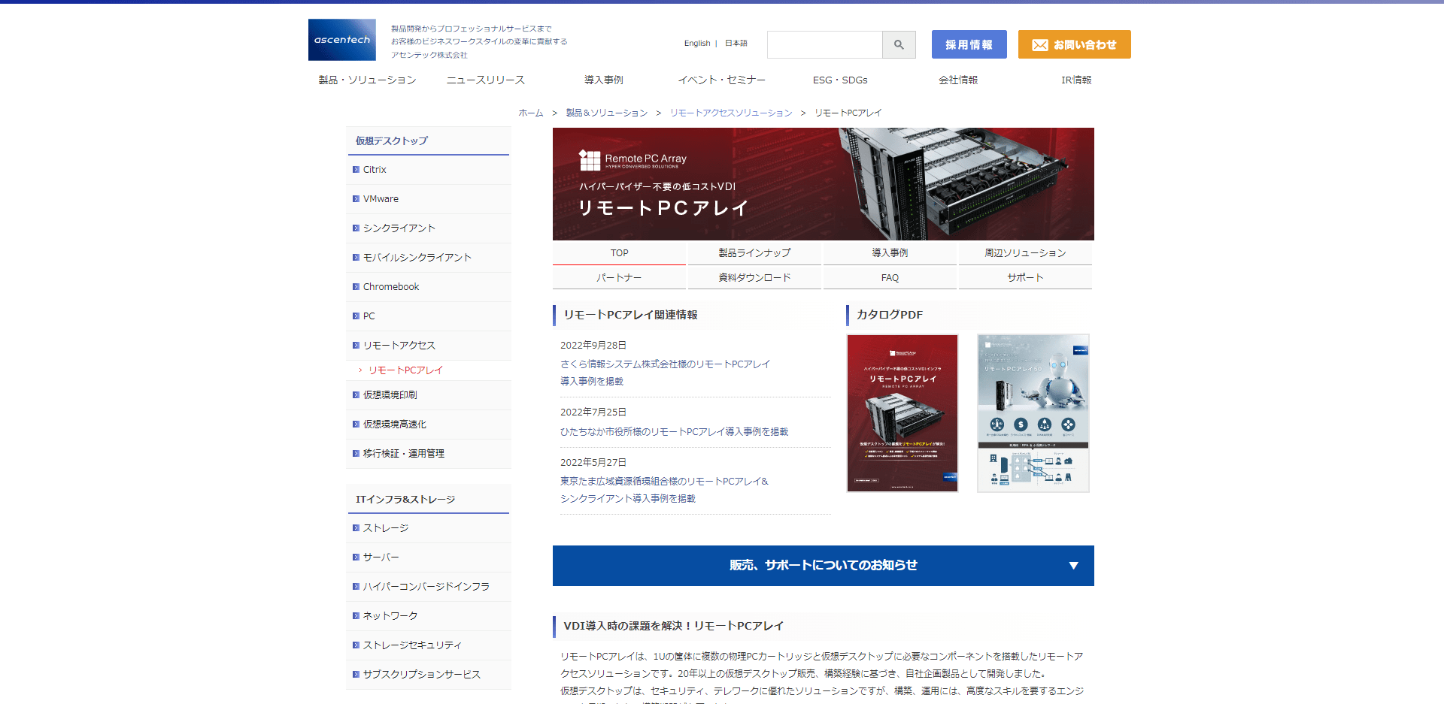Open the イベント・セミナー menu
The width and height of the screenshot is (1444, 704).
pyautogui.click(x=722, y=80)
